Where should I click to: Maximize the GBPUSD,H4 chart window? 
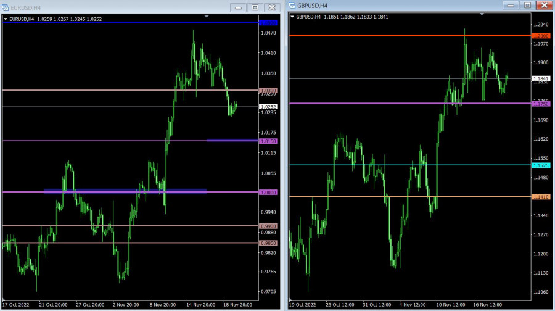tap(527, 6)
